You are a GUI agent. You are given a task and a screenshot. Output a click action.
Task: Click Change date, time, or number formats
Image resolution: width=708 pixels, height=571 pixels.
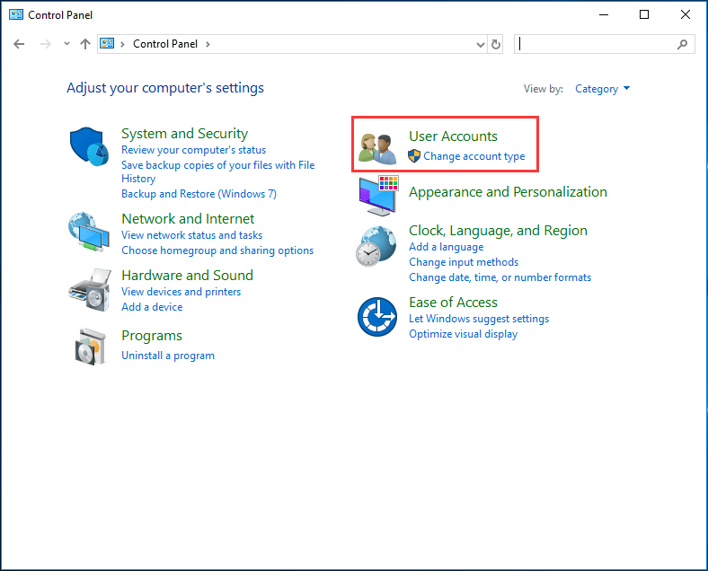500,277
